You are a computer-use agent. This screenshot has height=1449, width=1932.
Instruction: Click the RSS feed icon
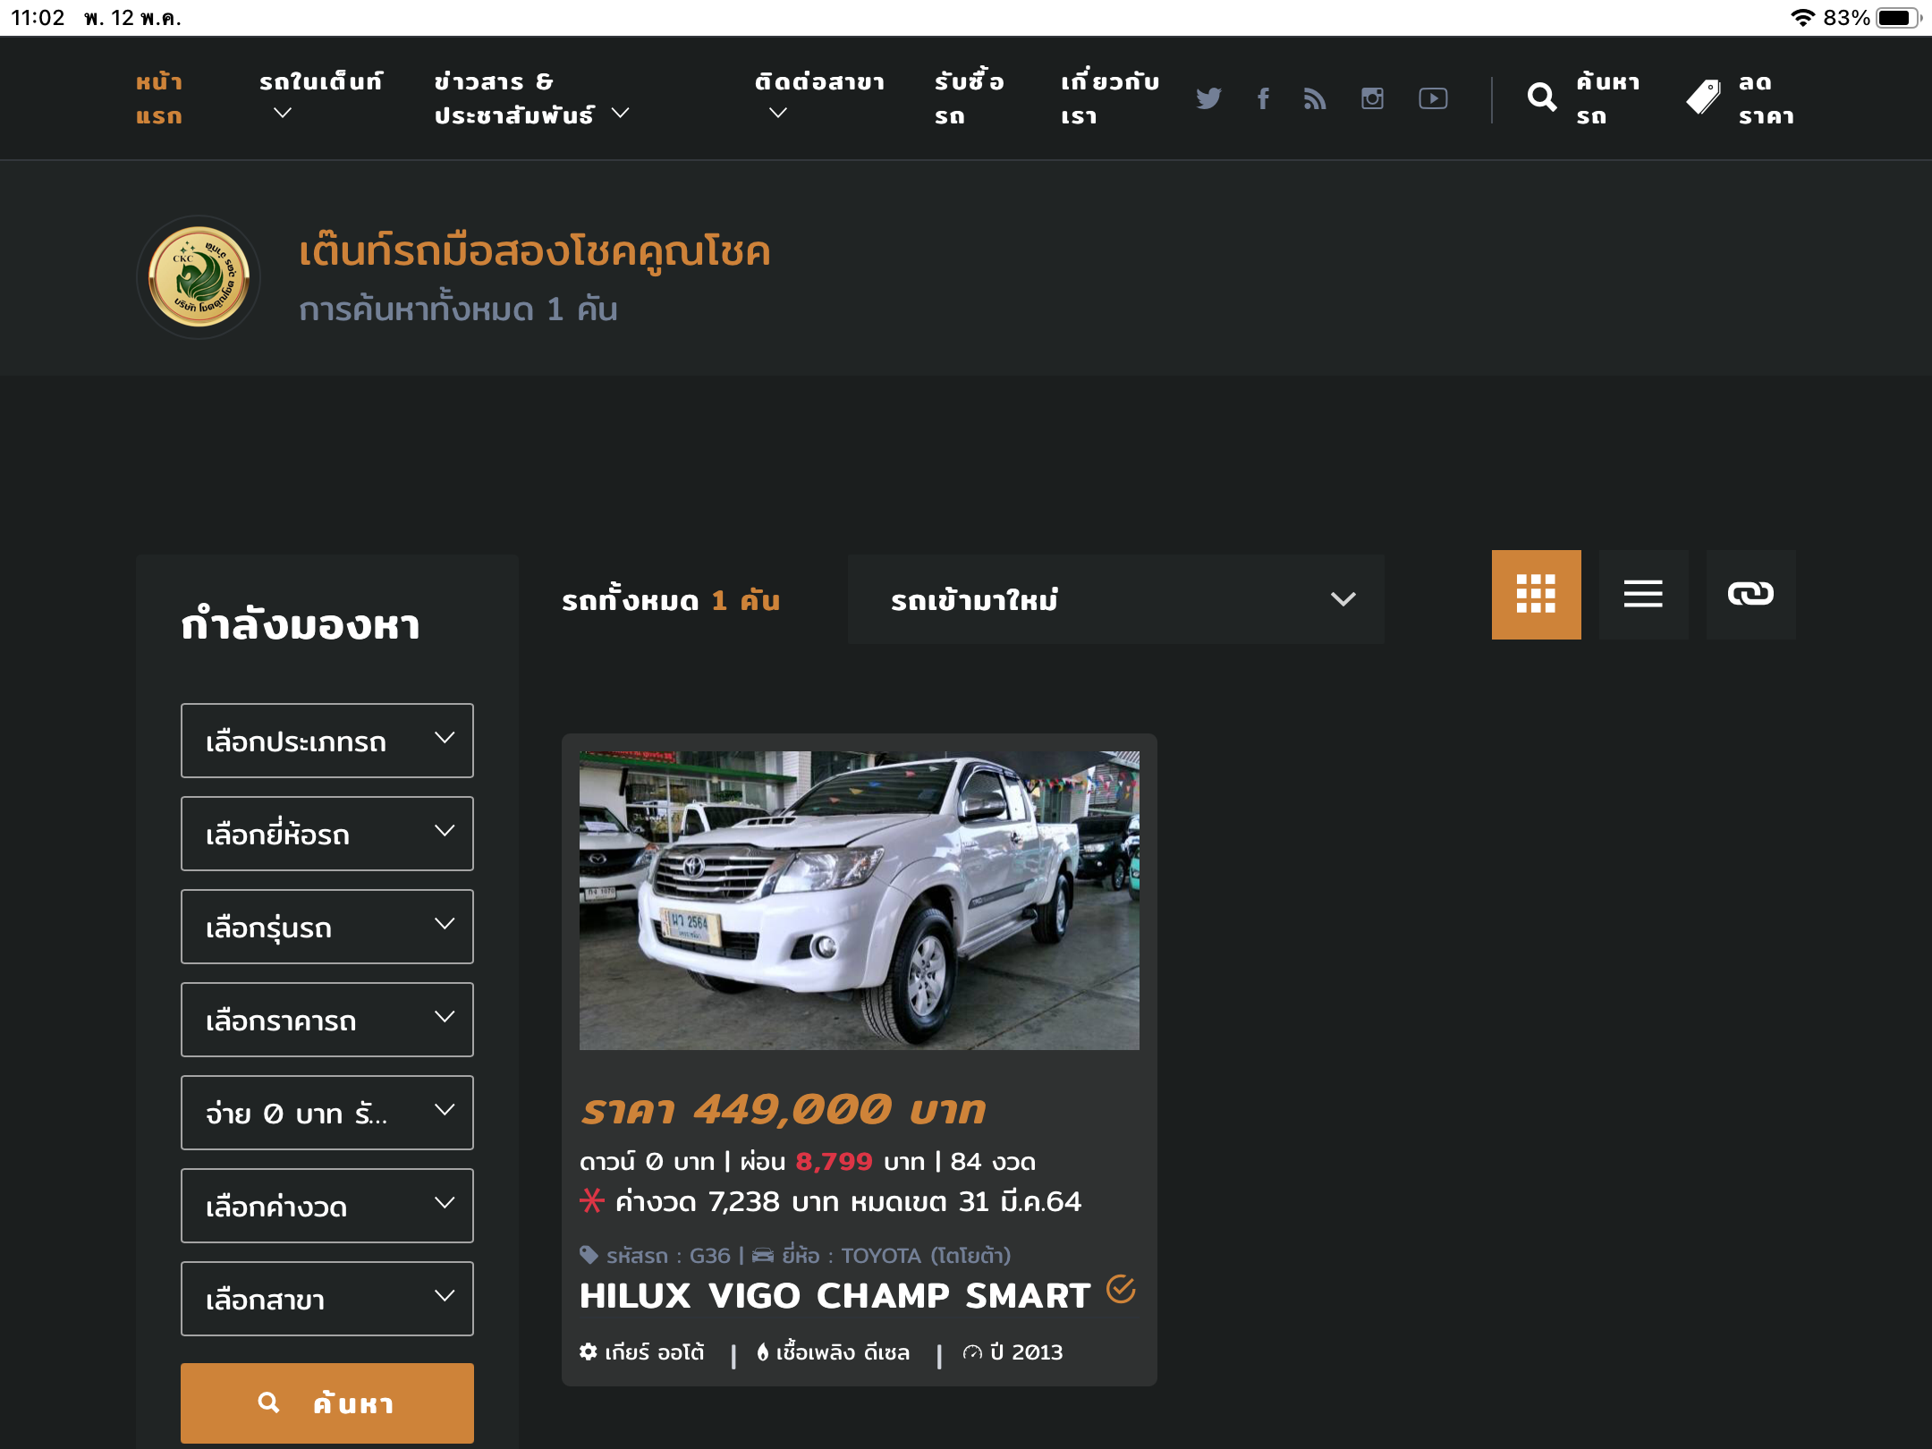click(x=1315, y=98)
